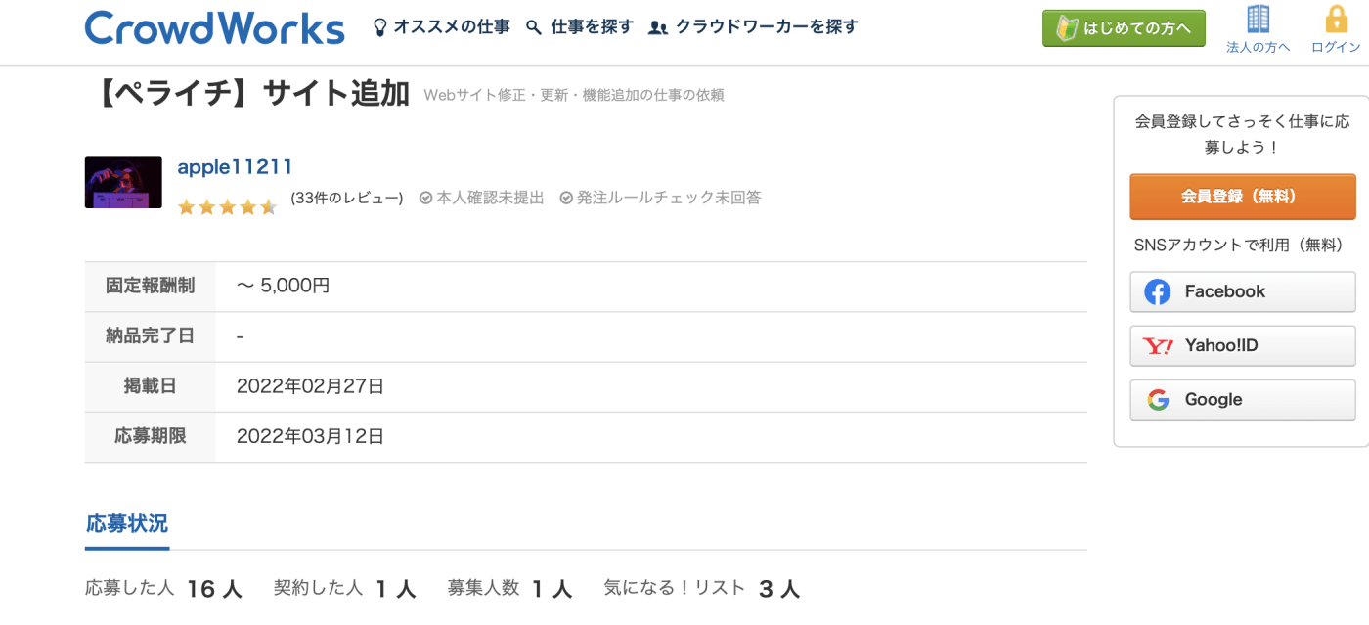Click the magnifier icon beside 仕事を探す

pos(534,27)
